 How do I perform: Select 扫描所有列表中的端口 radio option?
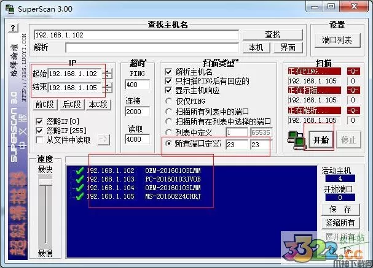pyautogui.click(x=168, y=112)
